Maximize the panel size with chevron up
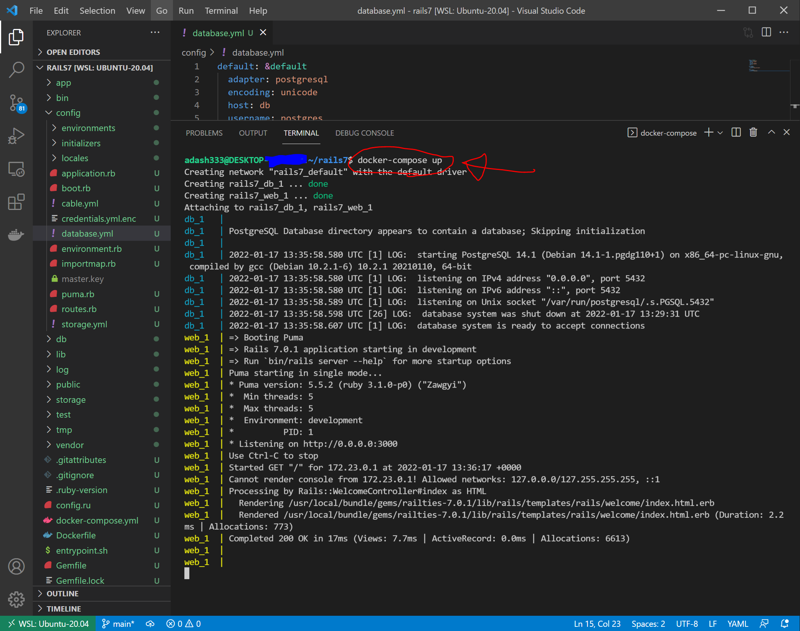 (x=771, y=132)
